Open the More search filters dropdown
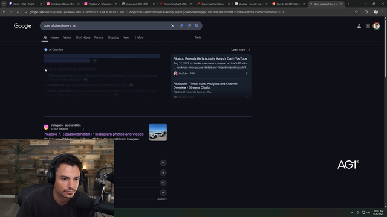The height and width of the screenshot is (217, 387). tap(139, 37)
